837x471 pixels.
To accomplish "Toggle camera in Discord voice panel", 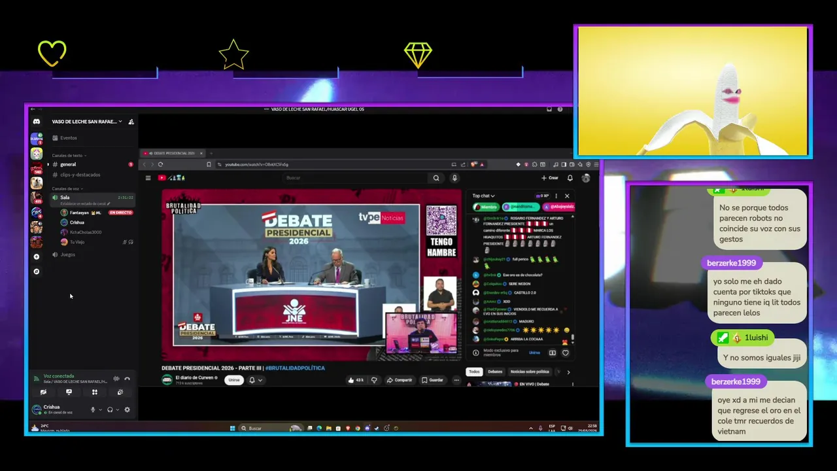I will click(43, 392).
